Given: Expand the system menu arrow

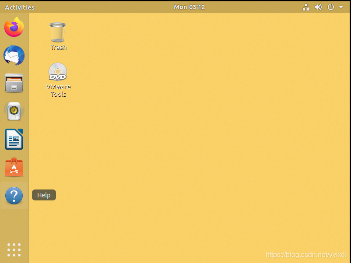Looking at the screenshot, I should tap(340, 7).
